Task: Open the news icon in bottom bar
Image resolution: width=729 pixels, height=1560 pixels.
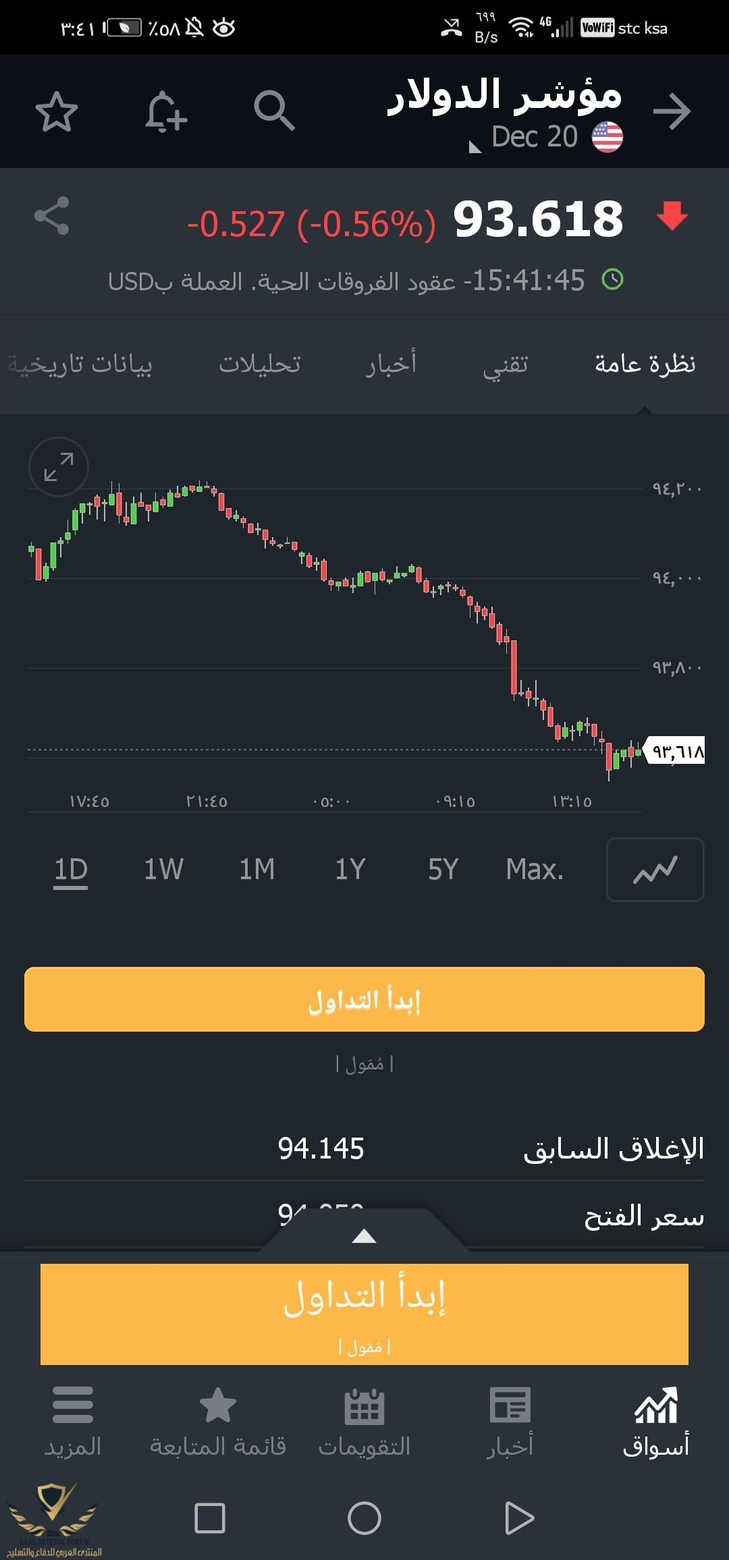Action: (510, 1421)
